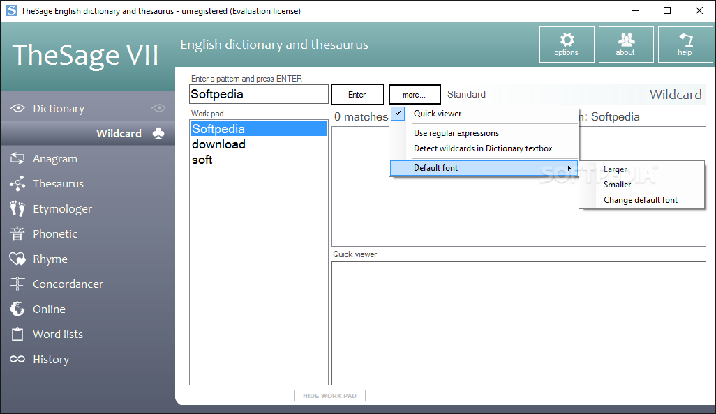Screen dimensions: 716x414
Task: Click the Dictionary eye icon on left
Action: tap(17, 108)
